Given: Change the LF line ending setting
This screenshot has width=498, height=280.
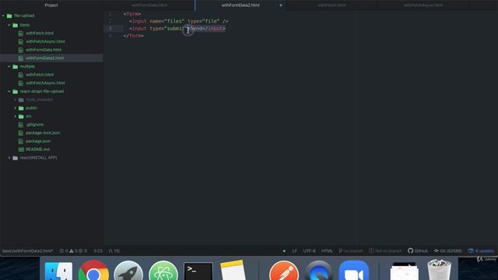Looking at the screenshot, I should pos(294,250).
